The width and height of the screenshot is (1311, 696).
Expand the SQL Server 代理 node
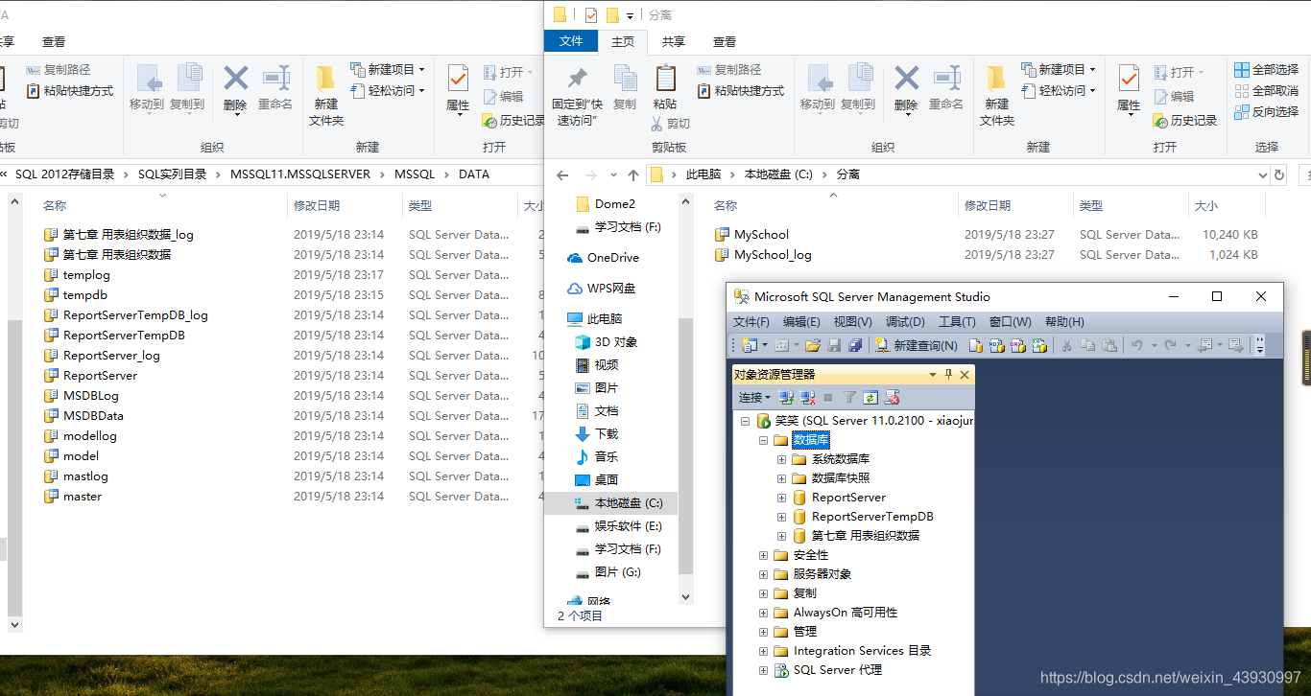(x=764, y=670)
